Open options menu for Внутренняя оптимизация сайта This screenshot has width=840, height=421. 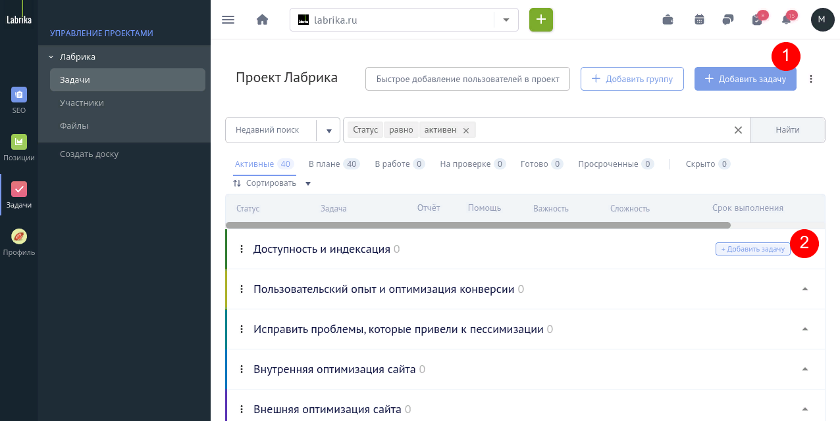click(242, 369)
